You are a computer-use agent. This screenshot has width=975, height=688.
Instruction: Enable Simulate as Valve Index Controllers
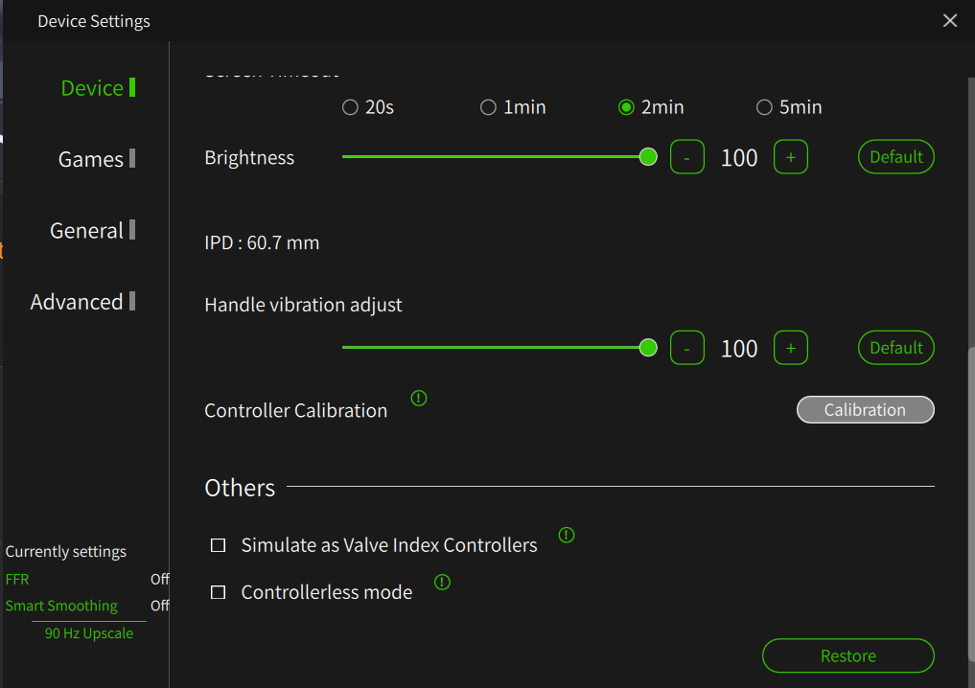(x=219, y=545)
